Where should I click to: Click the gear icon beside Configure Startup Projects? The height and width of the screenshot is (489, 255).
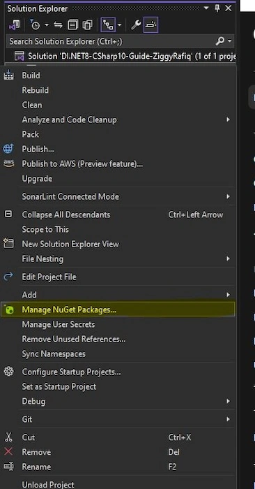(x=8, y=372)
